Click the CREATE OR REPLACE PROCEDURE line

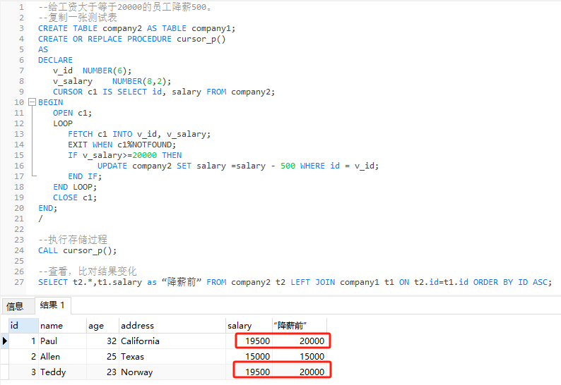point(131,39)
